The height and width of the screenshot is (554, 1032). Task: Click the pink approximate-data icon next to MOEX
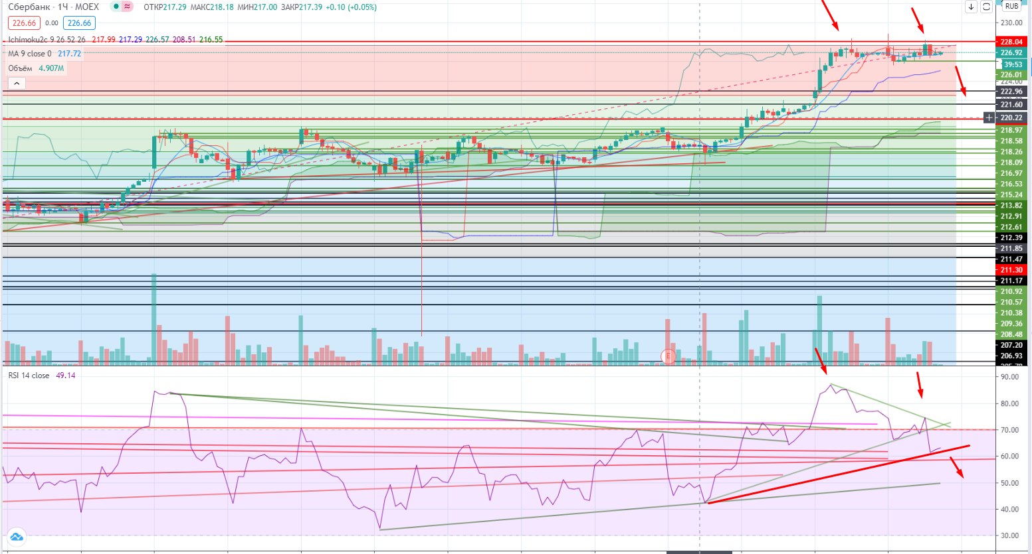(127, 7)
